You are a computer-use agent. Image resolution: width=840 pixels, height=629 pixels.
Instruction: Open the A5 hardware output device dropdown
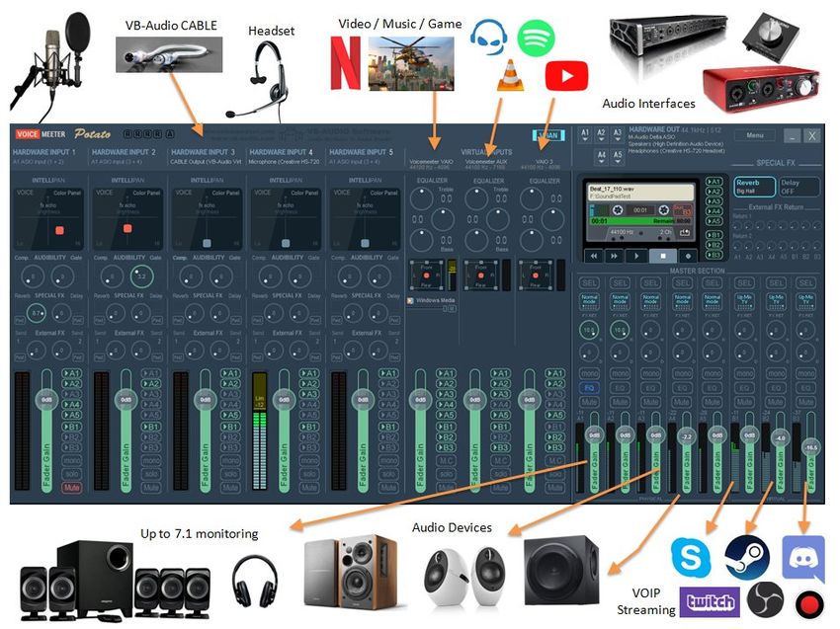[619, 157]
